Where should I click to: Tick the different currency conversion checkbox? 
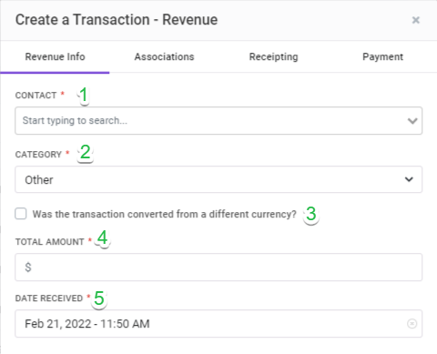click(x=21, y=214)
